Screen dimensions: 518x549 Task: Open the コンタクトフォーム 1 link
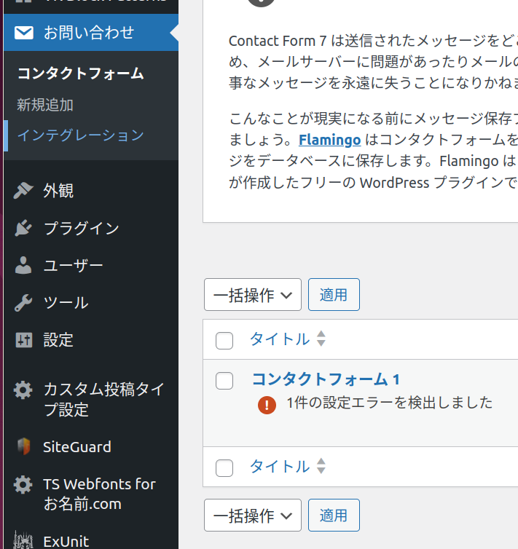click(x=326, y=379)
